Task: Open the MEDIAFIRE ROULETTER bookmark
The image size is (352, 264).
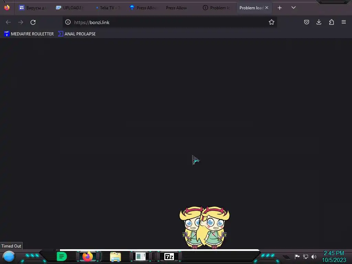Action: point(29,34)
